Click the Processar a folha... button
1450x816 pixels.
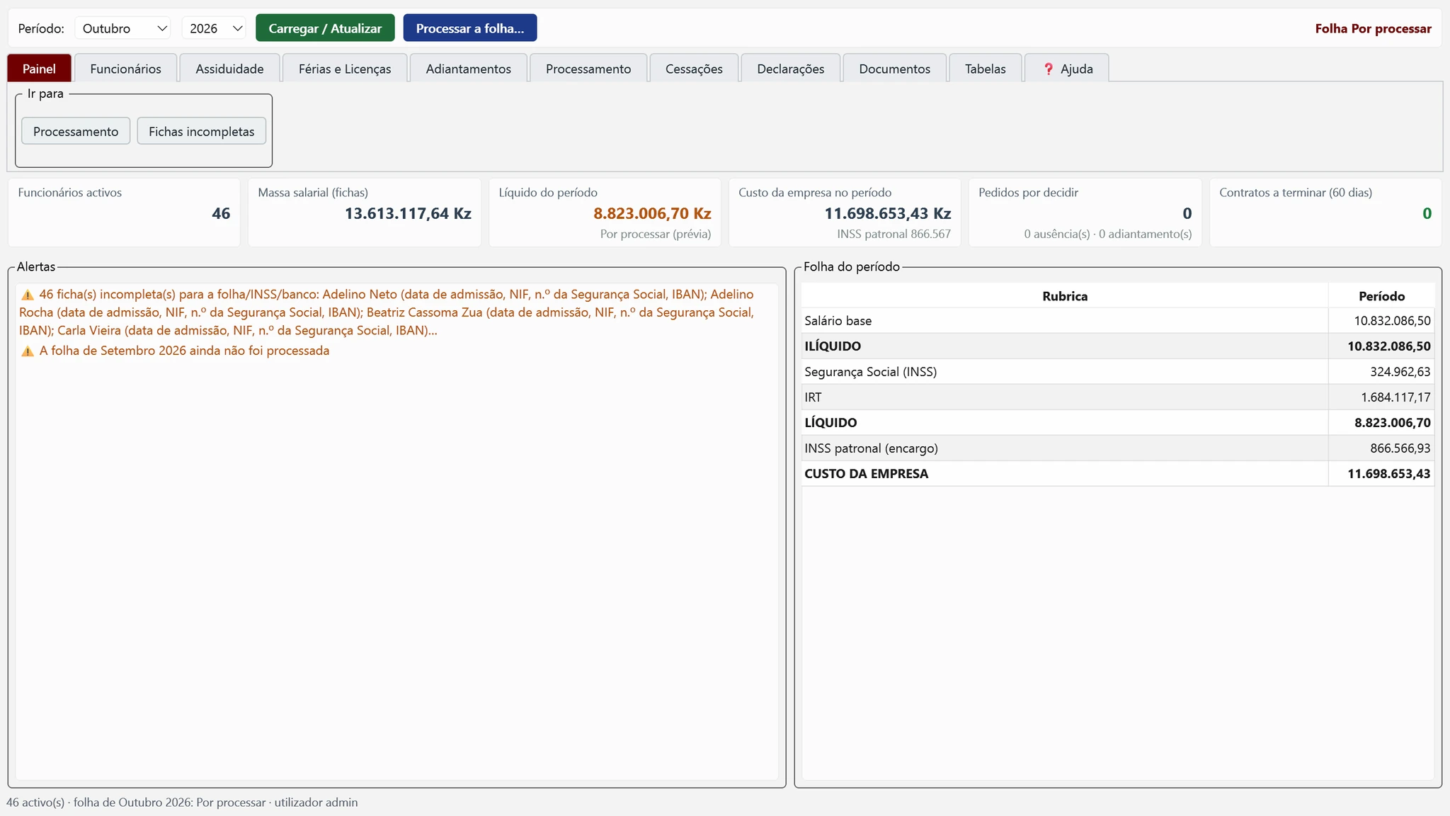click(x=470, y=28)
